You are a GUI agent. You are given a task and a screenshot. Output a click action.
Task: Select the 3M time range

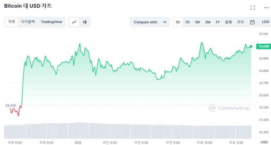[x=207, y=22]
